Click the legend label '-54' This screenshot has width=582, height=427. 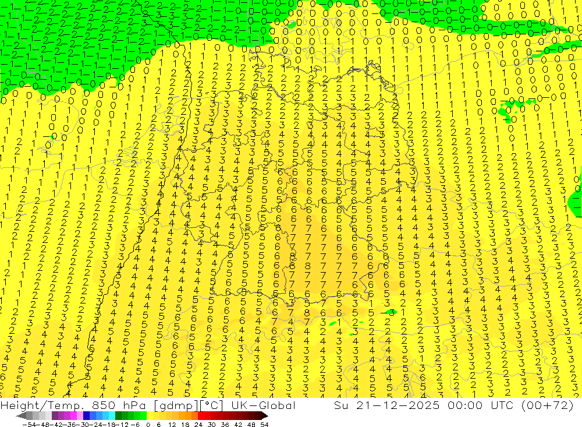point(30,425)
